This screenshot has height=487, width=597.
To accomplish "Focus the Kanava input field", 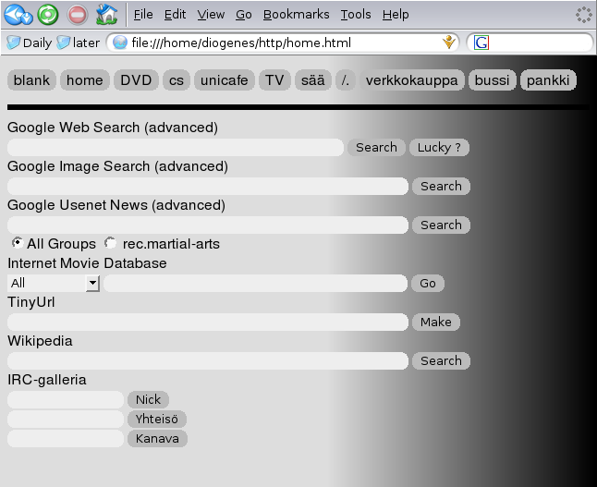I will click(66, 439).
